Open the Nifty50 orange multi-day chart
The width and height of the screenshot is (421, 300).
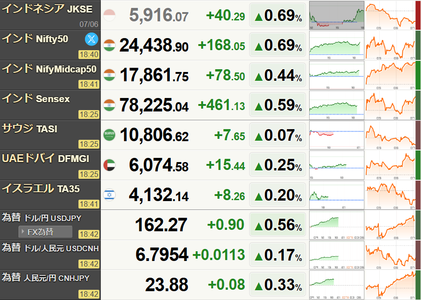[x=390, y=45]
